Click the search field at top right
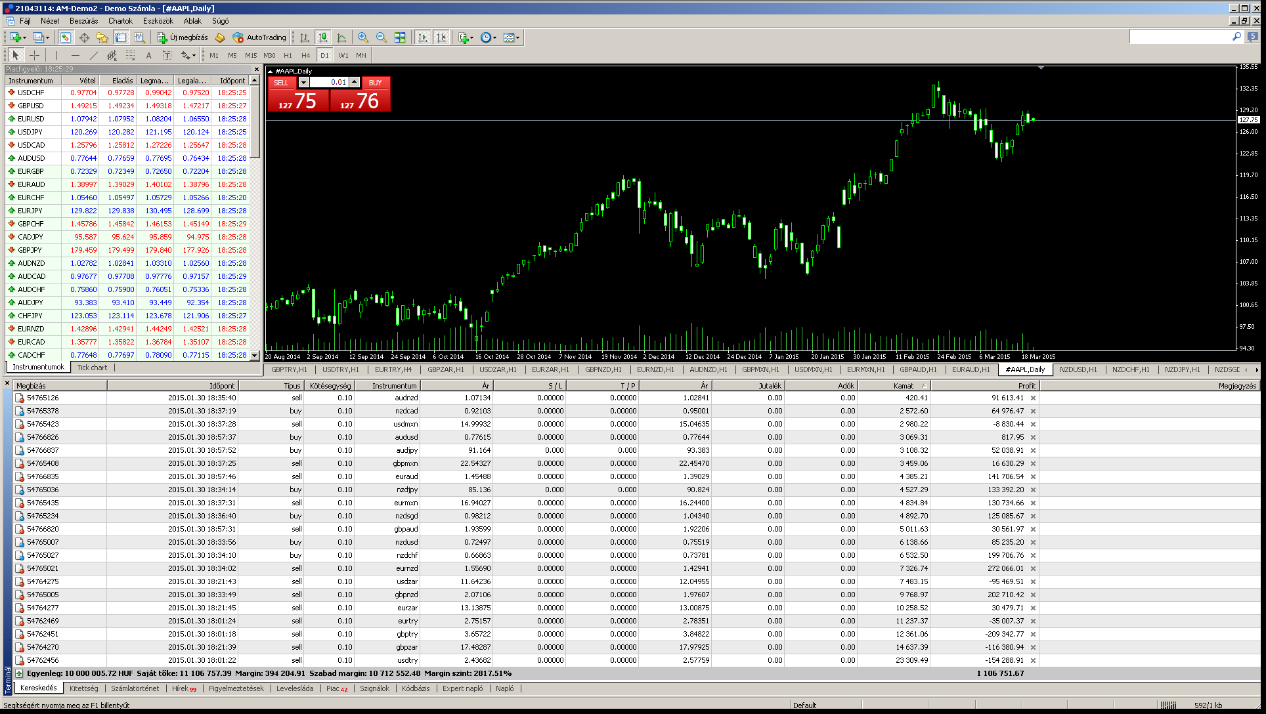This screenshot has height=714, width=1266. click(x=1180, y=37)
